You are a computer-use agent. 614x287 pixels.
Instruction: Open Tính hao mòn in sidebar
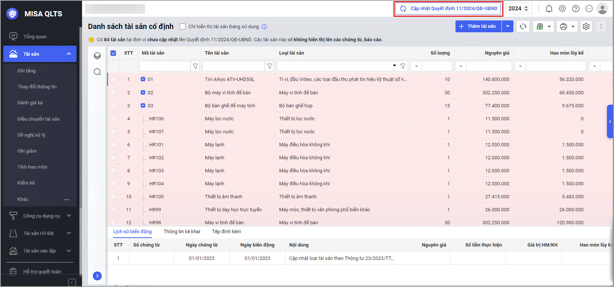(32, 167)
